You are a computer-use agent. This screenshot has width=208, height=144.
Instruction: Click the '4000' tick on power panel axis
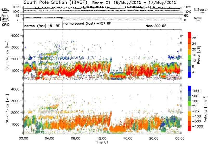click(x=15, y=36)
